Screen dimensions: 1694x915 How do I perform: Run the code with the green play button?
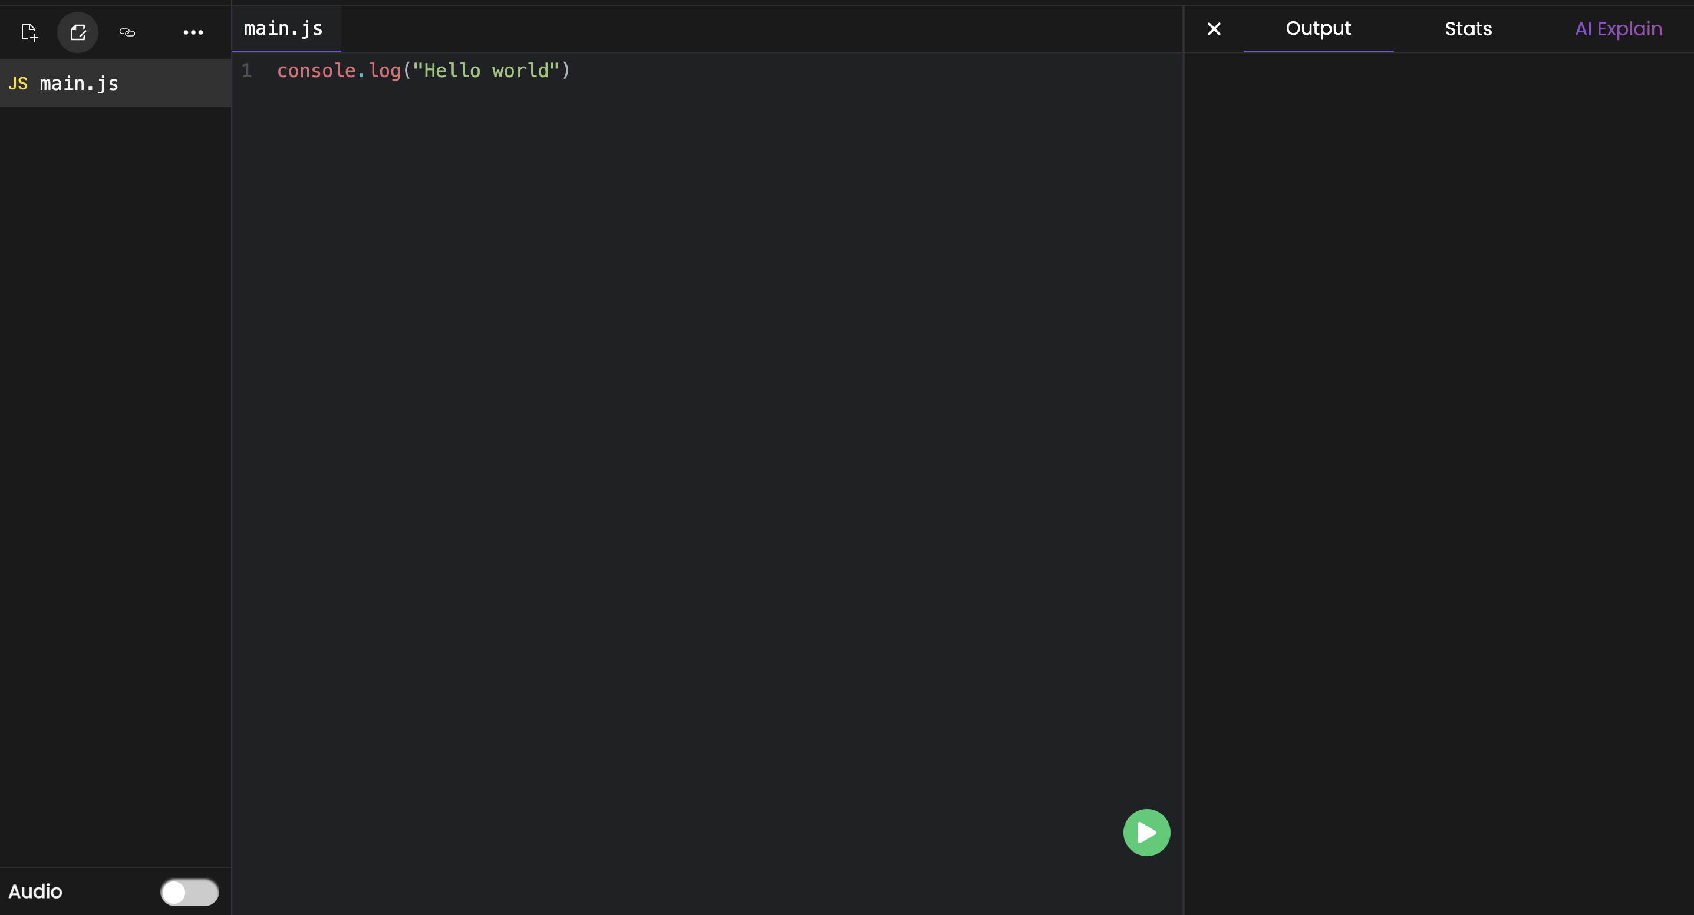[1146, 832]
